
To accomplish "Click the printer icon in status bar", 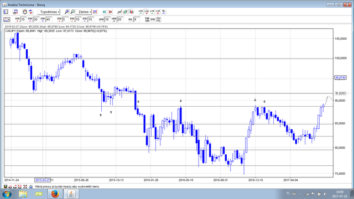I will tap(31, 187).
